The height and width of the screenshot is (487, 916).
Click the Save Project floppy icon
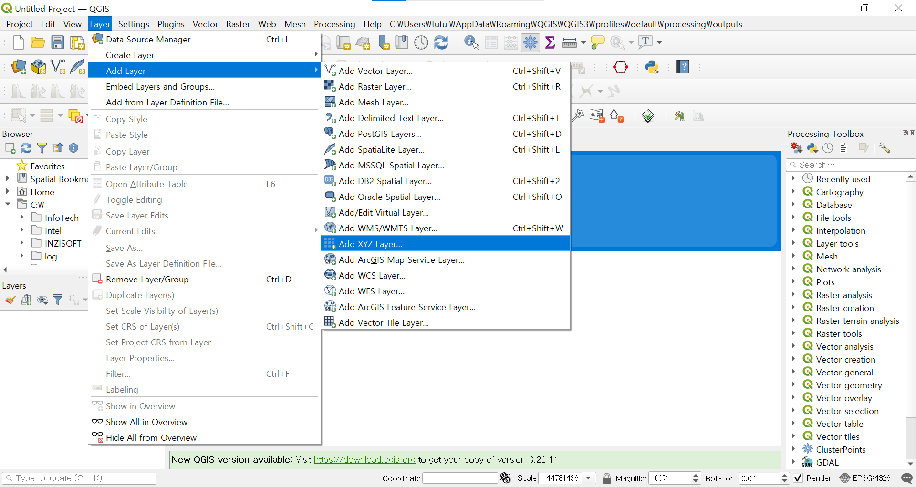[58, 42]
